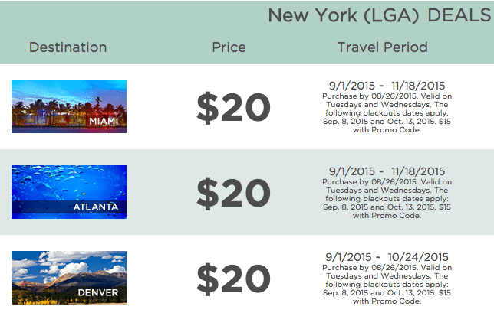Viewport: 494px width, 316px height.
Task: Click the $20 price for Atlanta
Action: point(233,193)
